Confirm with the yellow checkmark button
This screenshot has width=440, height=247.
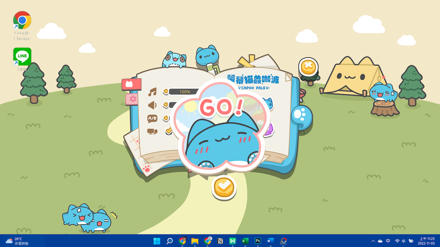coord(224,188)
